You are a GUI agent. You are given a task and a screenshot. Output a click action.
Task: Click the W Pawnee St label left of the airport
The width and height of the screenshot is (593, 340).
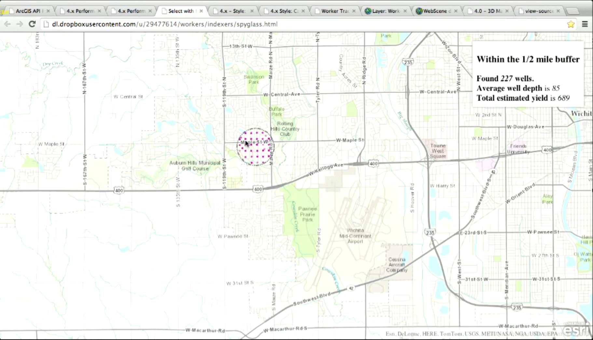coord(233,236)
